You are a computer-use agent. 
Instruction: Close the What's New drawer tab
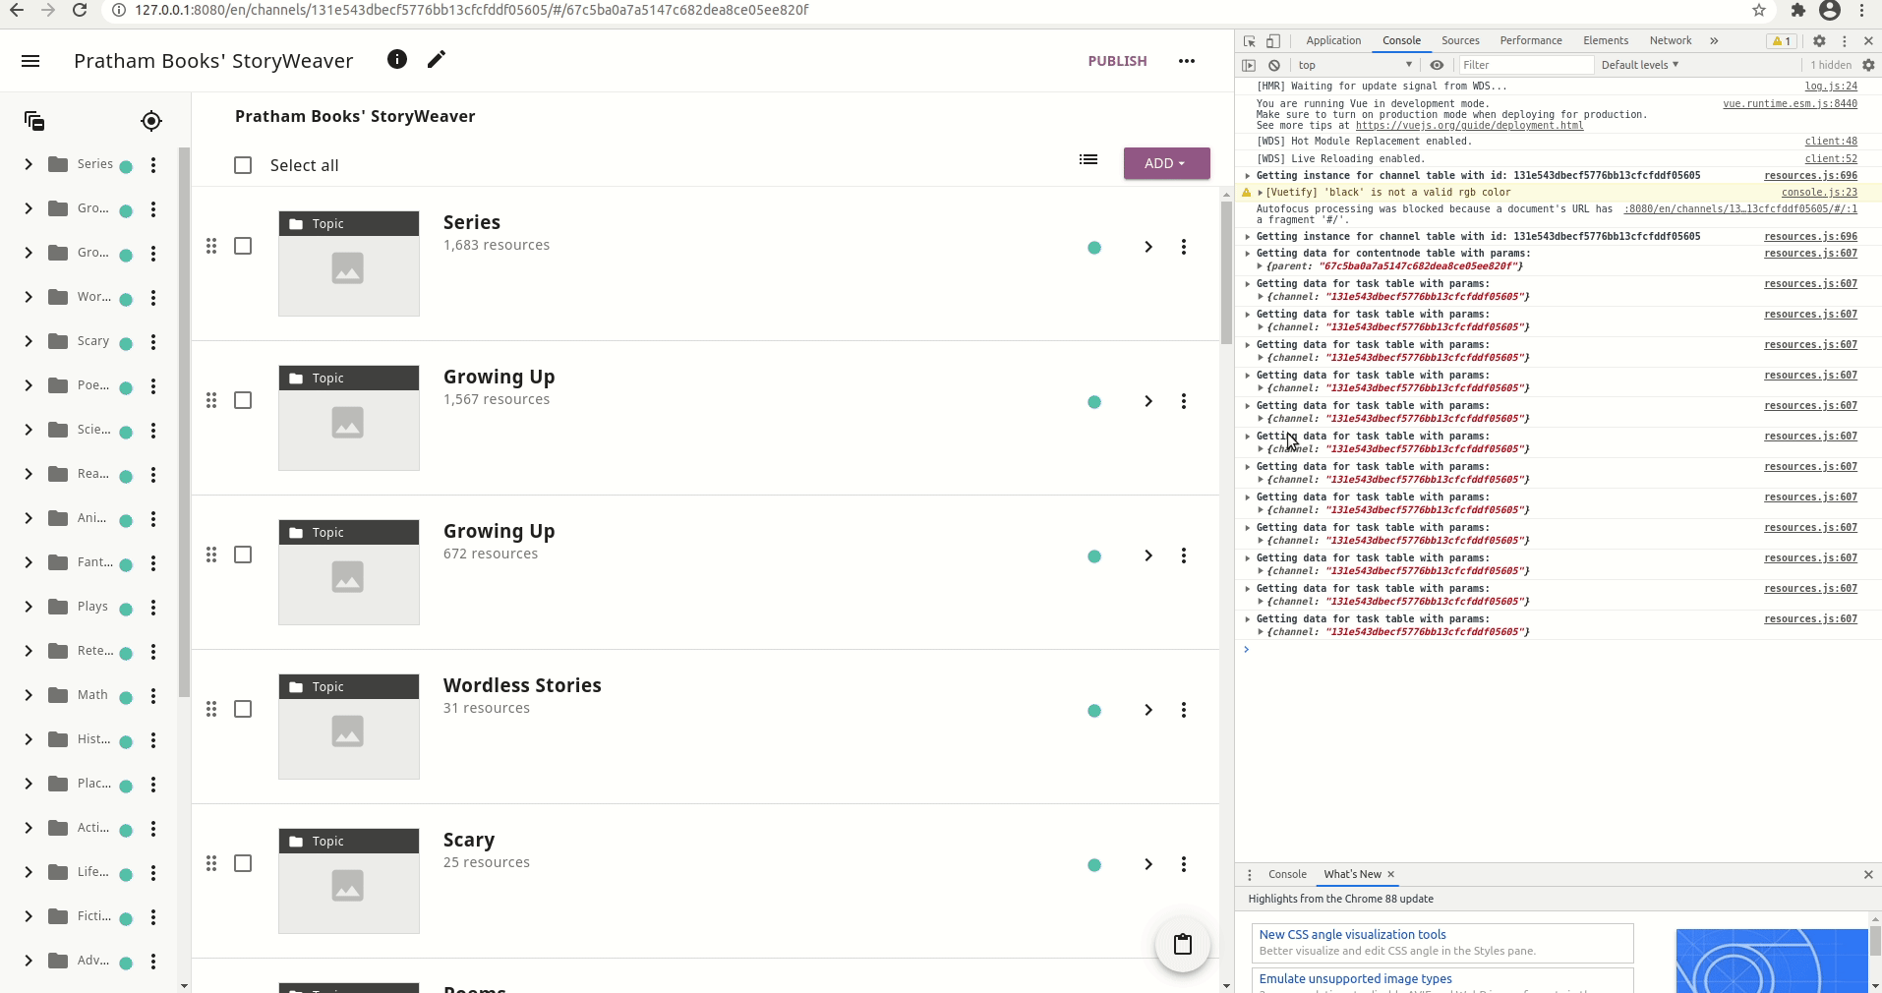click(1390, 874)
